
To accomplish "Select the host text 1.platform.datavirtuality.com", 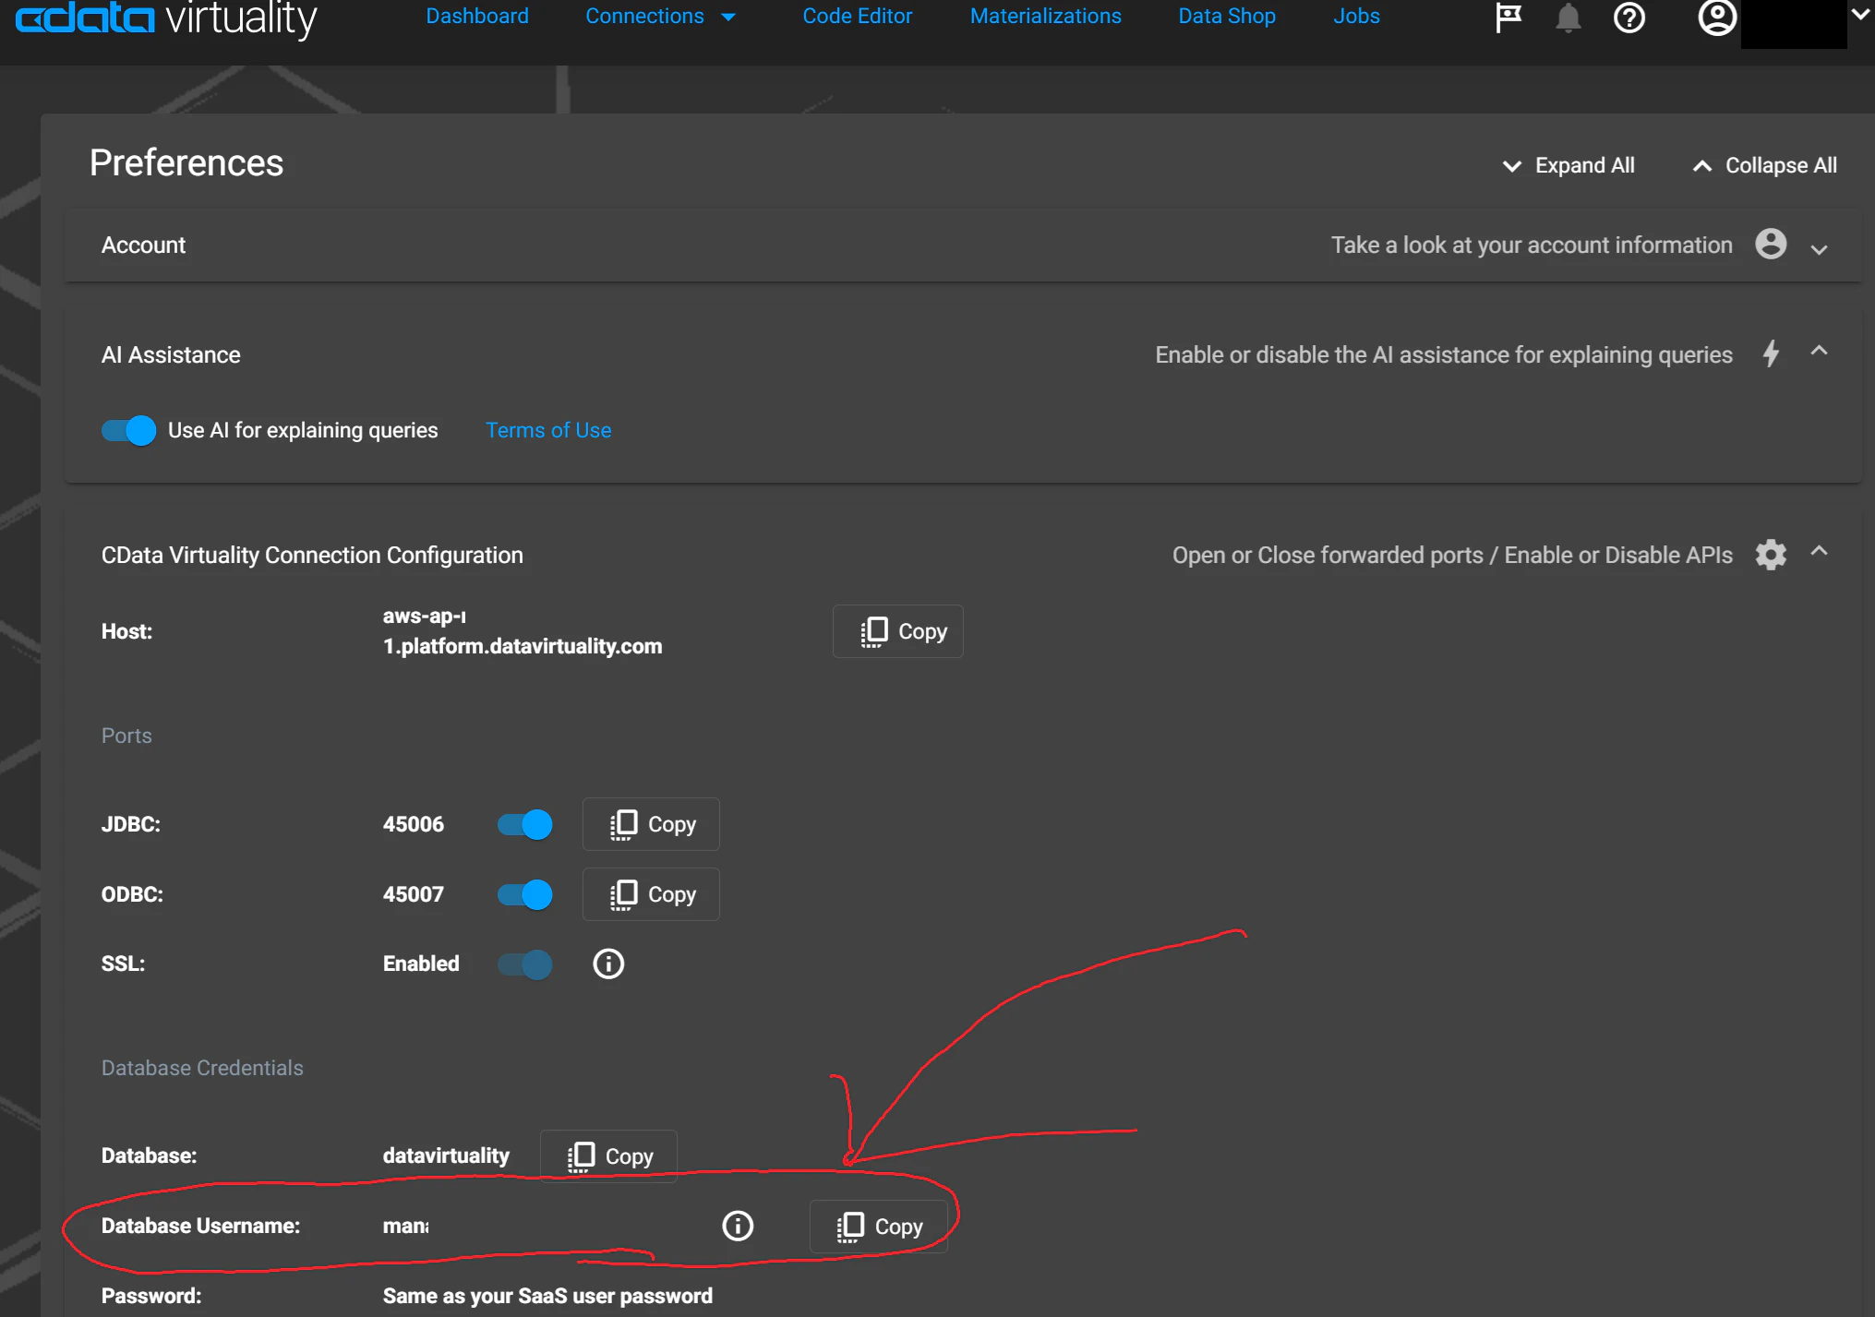I will [523, 646].
